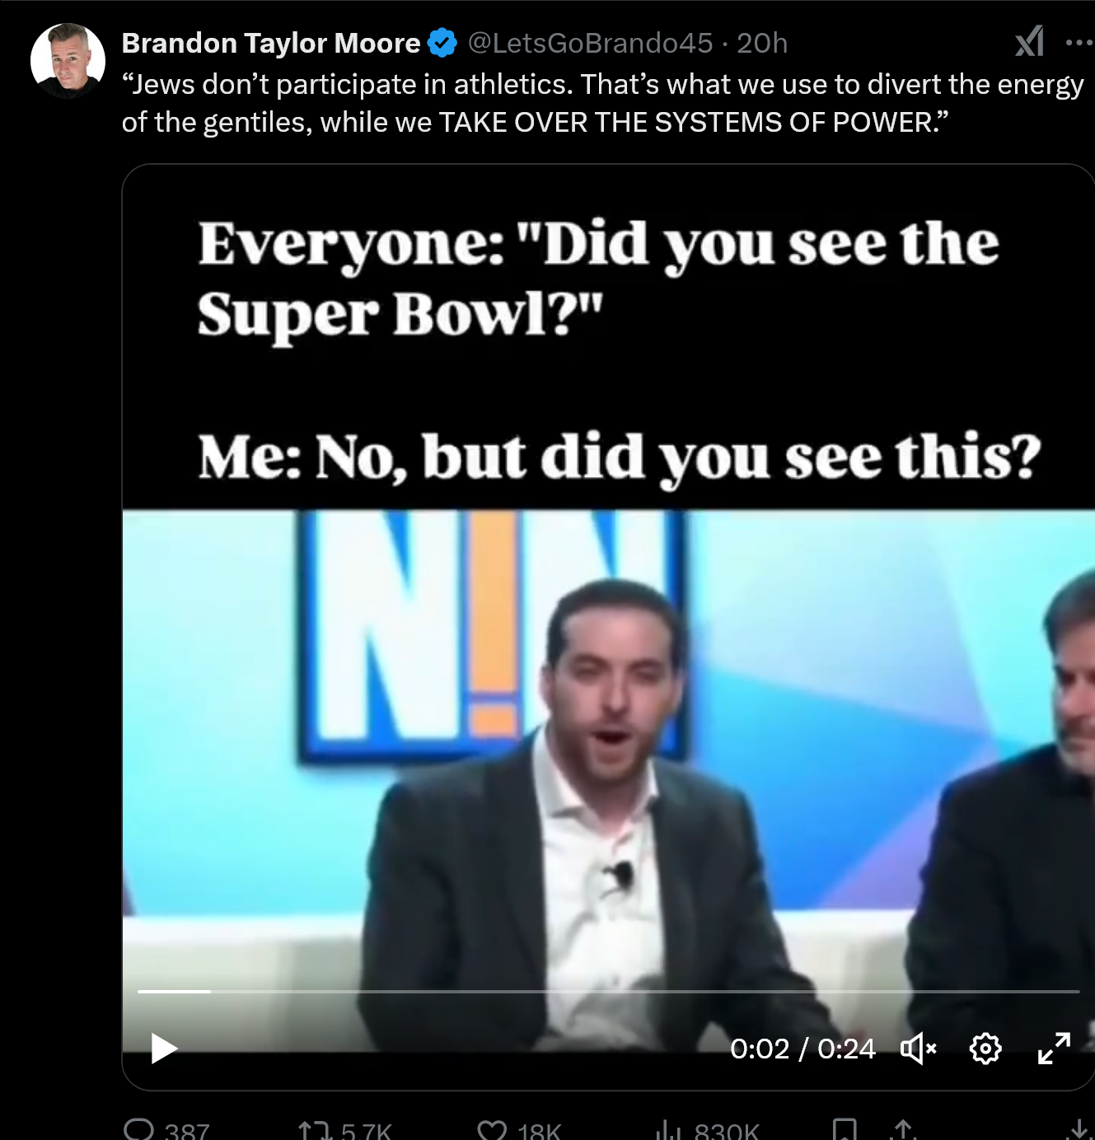Click the video frame area
The width and height of the screenshot is (1095, 1140).
tap(608, 626)
